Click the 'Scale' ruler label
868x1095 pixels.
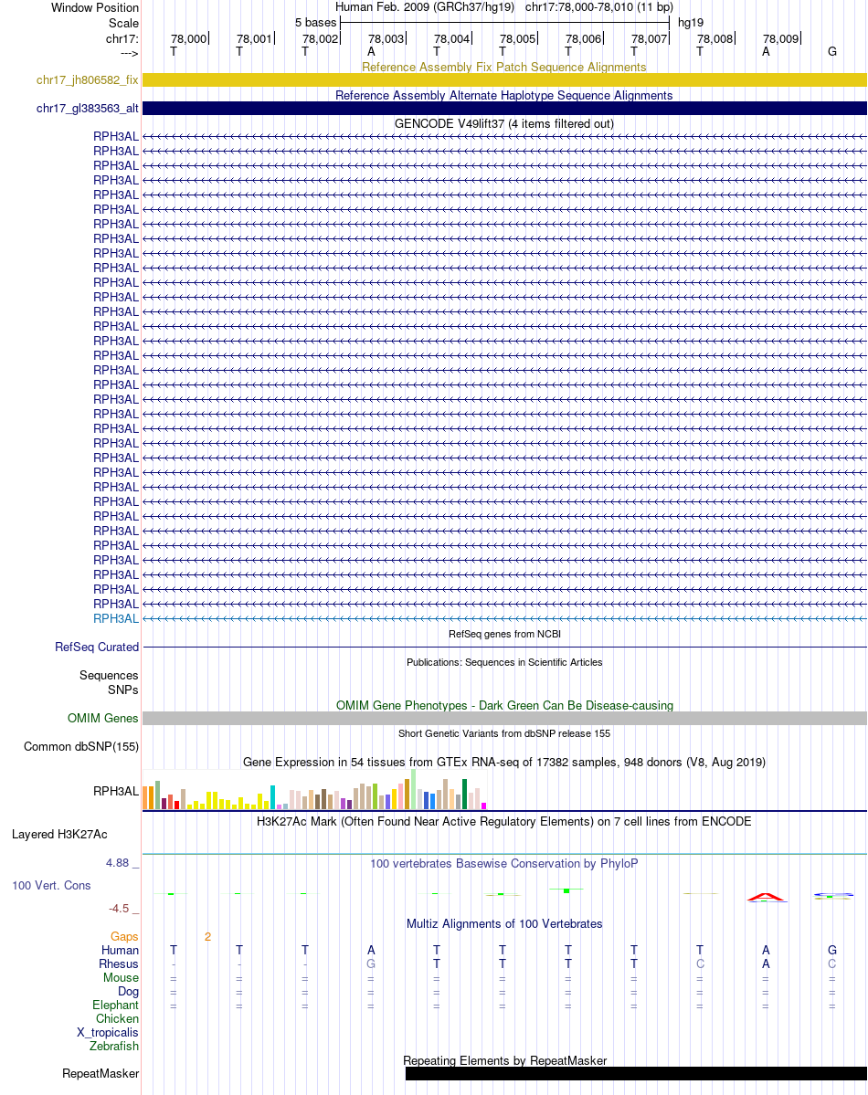(x=123, y=23)
